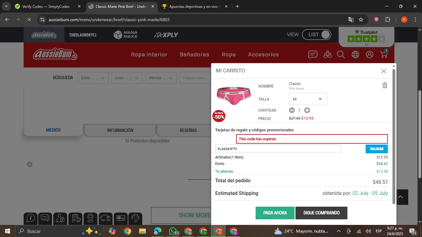
Task: Open the Talla size dropdown
Action: point(308,99)
